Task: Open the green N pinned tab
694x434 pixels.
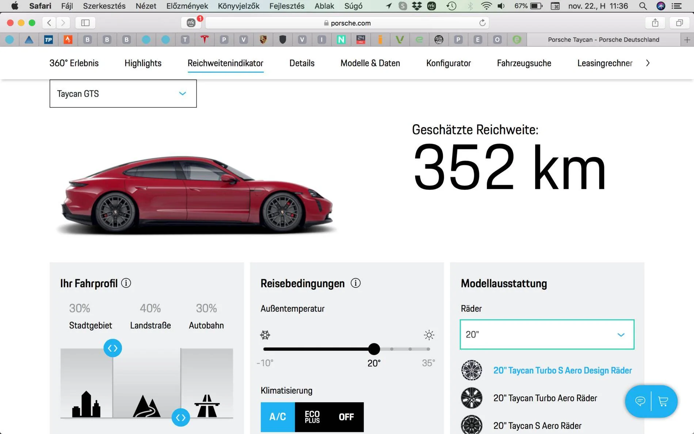Action: point(341,39)
